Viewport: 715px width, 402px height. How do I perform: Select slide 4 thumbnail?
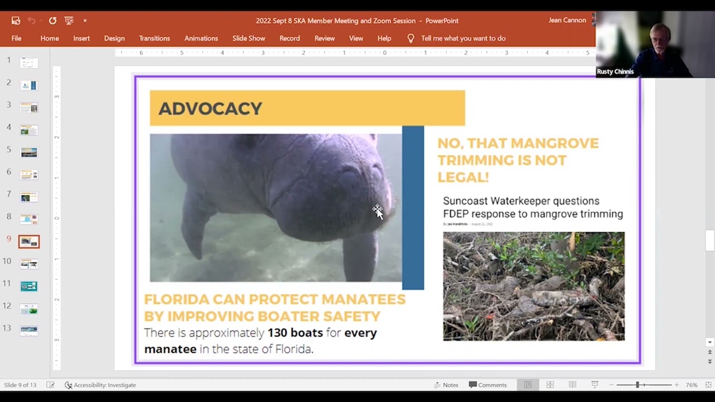(x=29, y=130)
